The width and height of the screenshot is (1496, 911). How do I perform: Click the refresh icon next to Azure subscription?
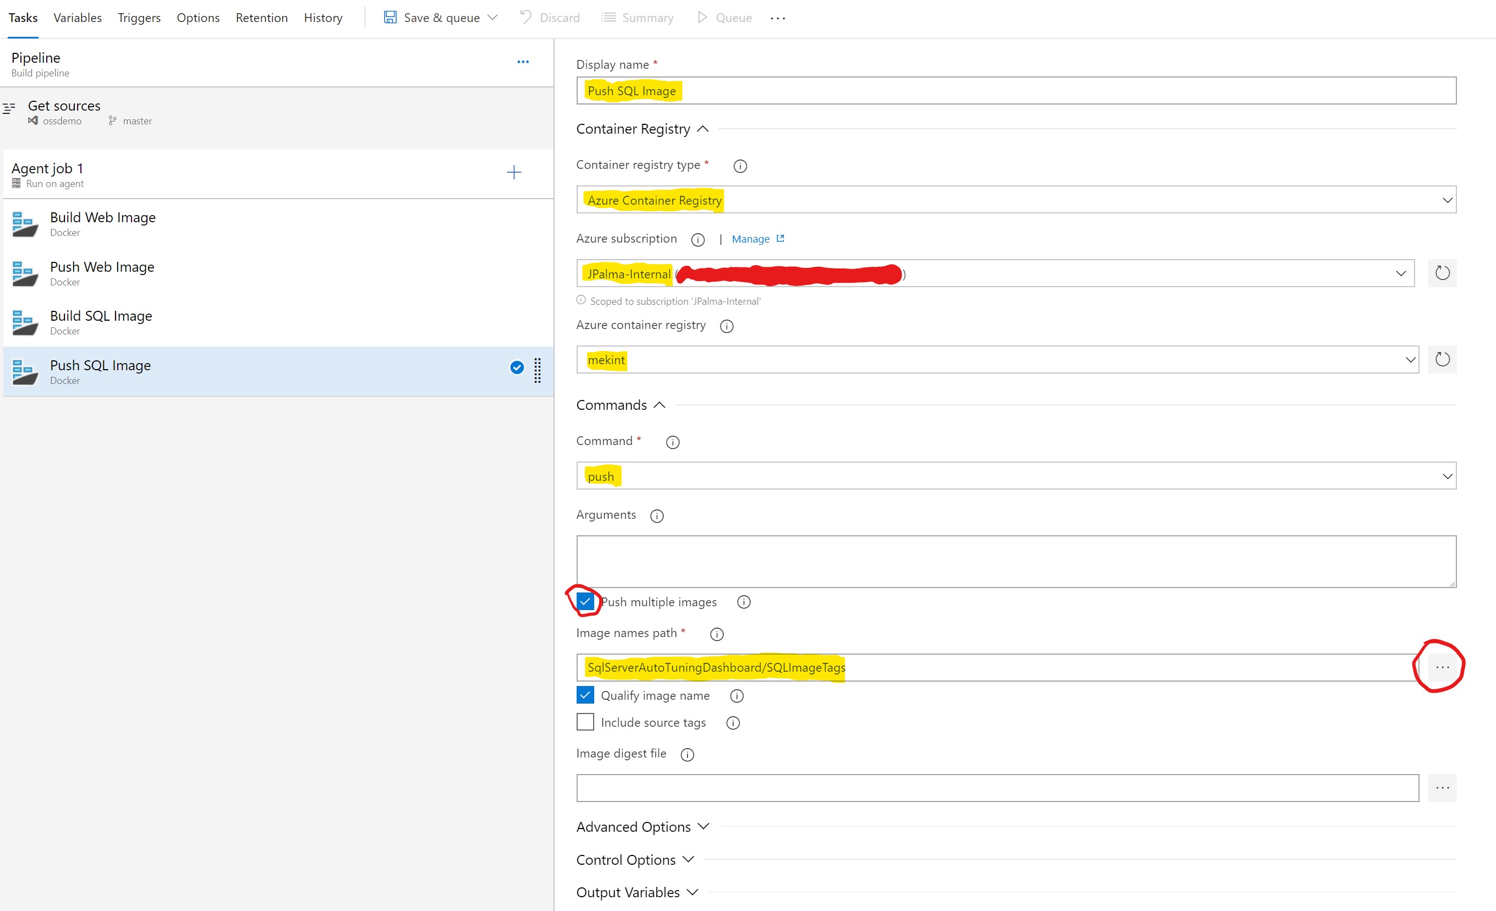pos(1442,273)
